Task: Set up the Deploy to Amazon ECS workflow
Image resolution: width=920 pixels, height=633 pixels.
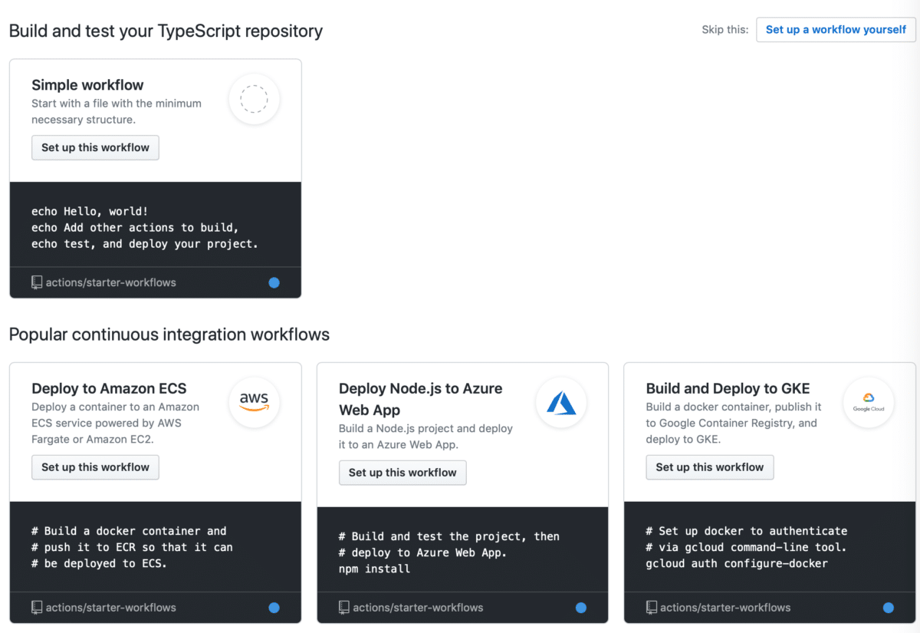Action: (x=95, y=467)
